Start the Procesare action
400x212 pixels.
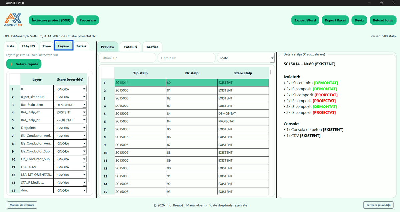[88, 20]
